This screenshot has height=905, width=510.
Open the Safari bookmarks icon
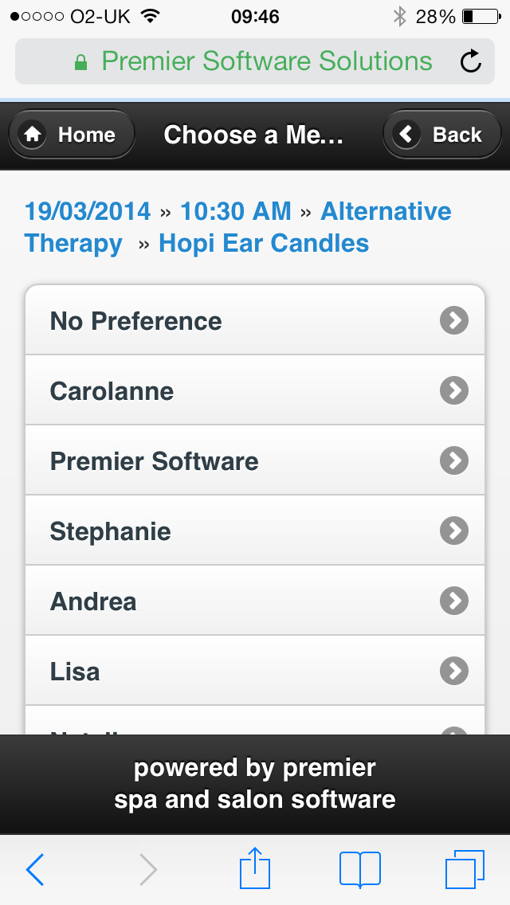tap(359, 868)
